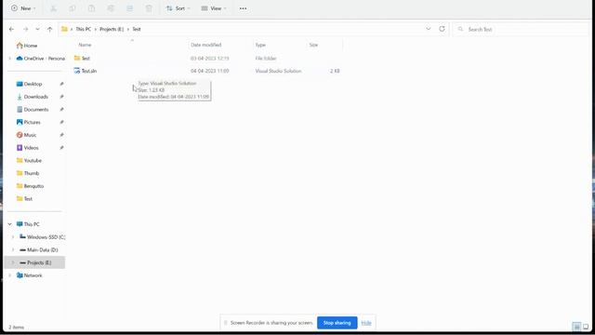Open Documents in quick access
This screenshot has width=595, height=335.
click(33, 110)
